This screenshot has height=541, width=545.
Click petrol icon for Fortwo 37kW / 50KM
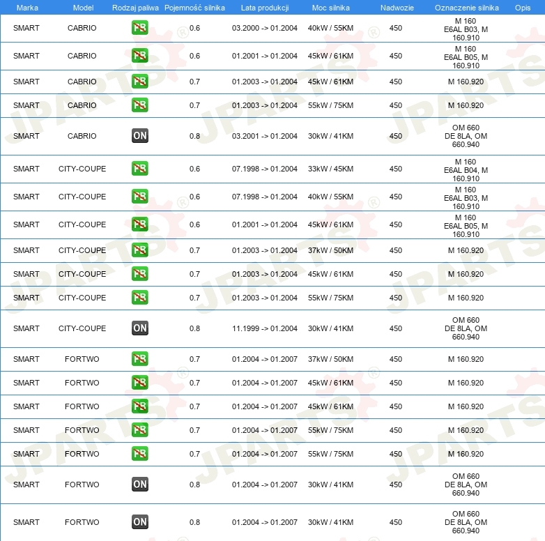(139, 358)
